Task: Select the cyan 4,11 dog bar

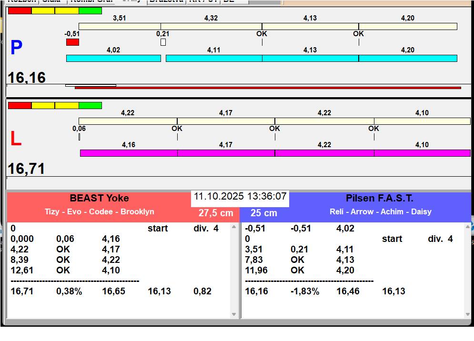Action: 214,59
